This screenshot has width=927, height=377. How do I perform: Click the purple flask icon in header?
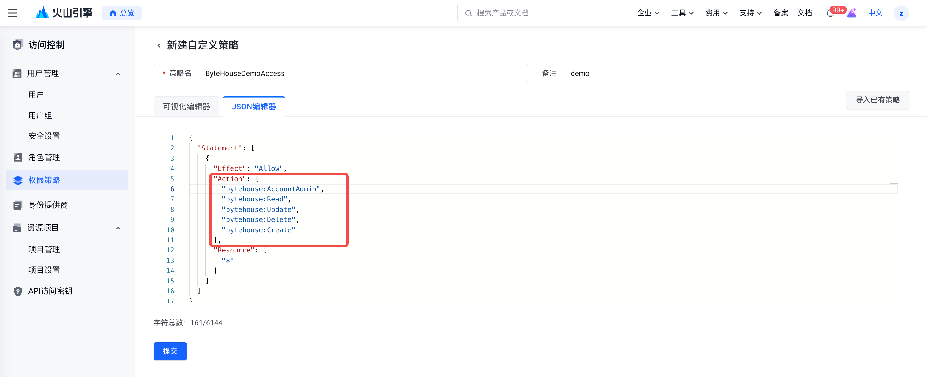click(x=851, y=13)
